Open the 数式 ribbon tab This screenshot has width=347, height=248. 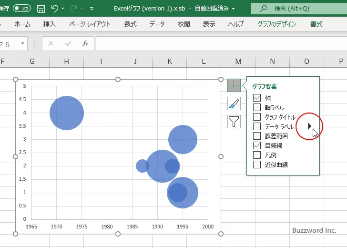click(x=131, y=24)
